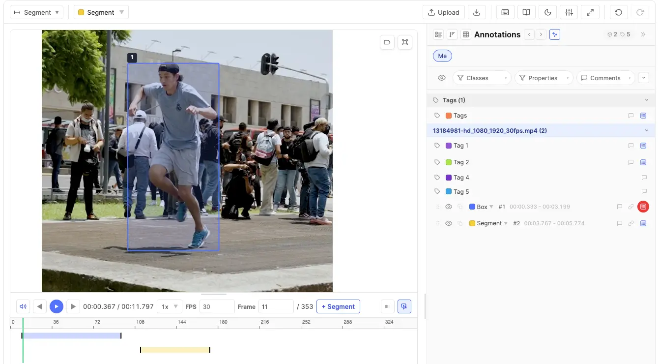The height and width of the screenshot is (364, 658).
Task: Open the comment icon on Tag 4 row
Action: pos(644,178)
